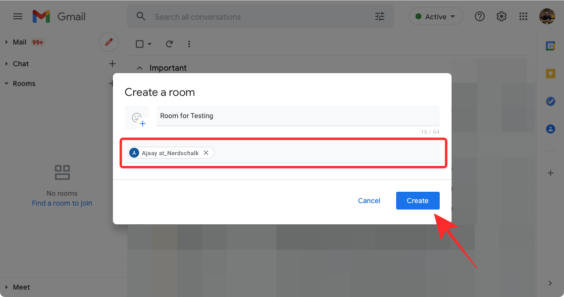This screenshot has height=297, width=564.
Task: Choose a room emoji avatar icon
Action: click(137, 118)
